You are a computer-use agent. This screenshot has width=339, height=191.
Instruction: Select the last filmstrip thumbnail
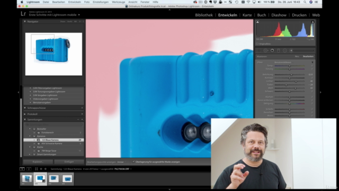click(x=67, y=179)
